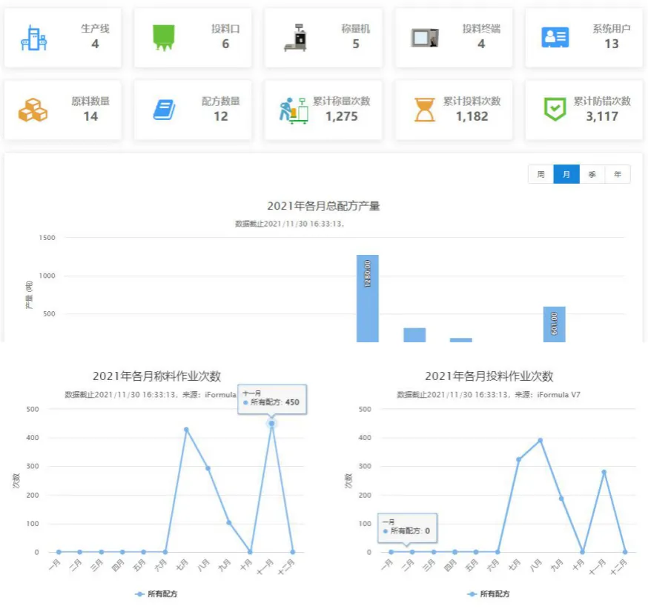Viewport: 648px width, 609px height.
Task: Click the hourglass cumulative feeding (累计投料次数) icon
Action: [x=425, y=110]
